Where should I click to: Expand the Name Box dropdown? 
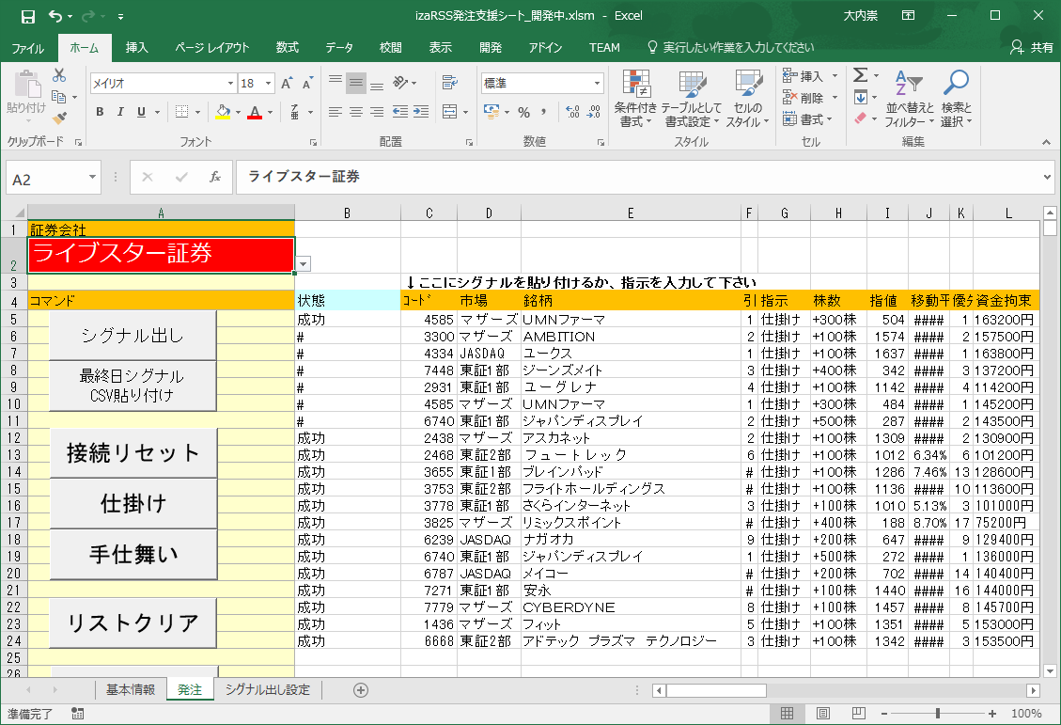pyautogui.click(x=92, y=178)
